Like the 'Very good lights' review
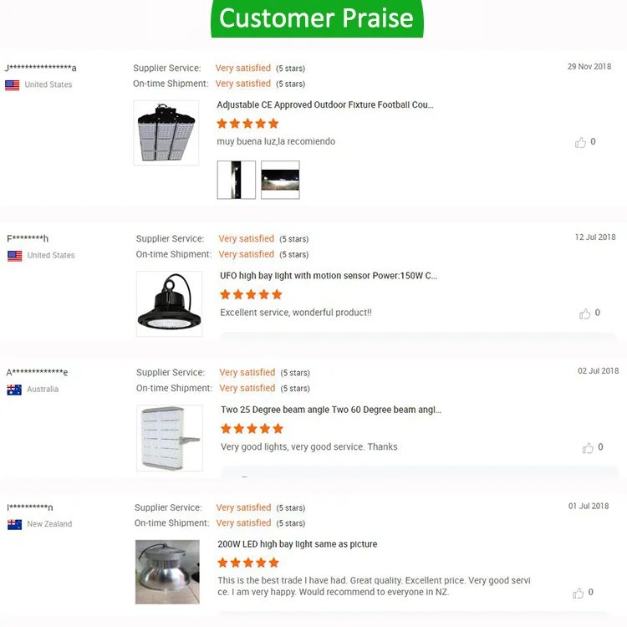The image size is (627, 627). pyautogui.click(x=588, y=448)
